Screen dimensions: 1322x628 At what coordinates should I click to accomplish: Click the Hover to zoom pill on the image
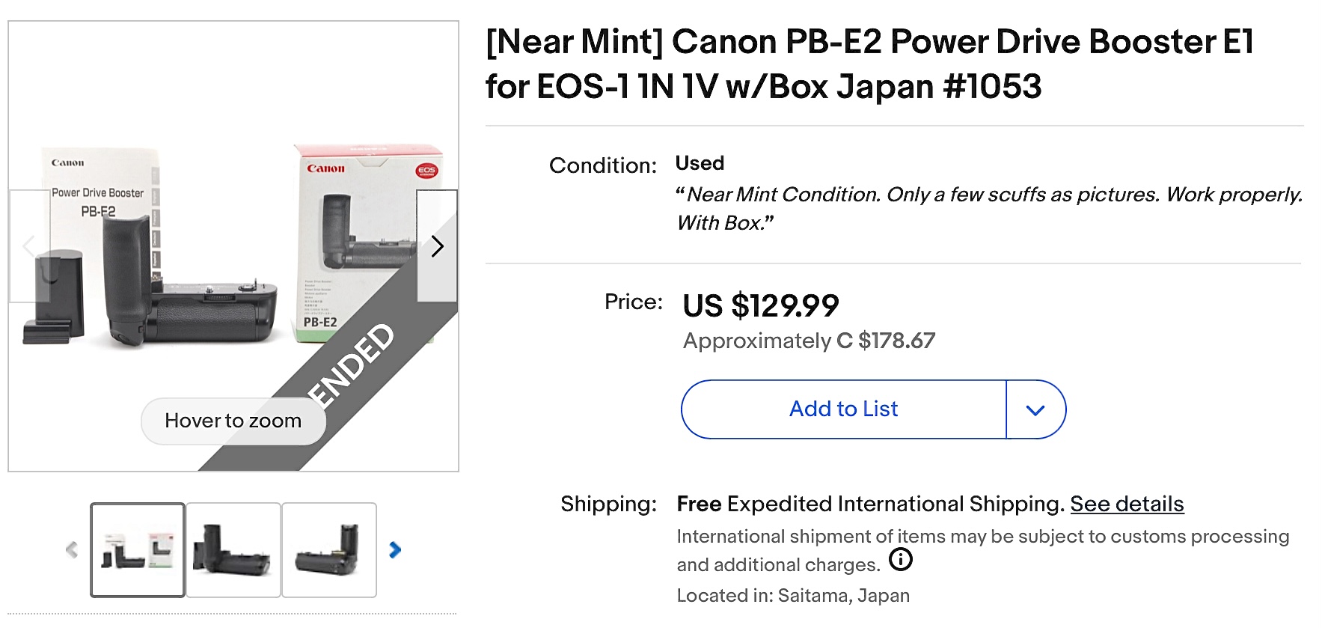(x=233, y=421)
